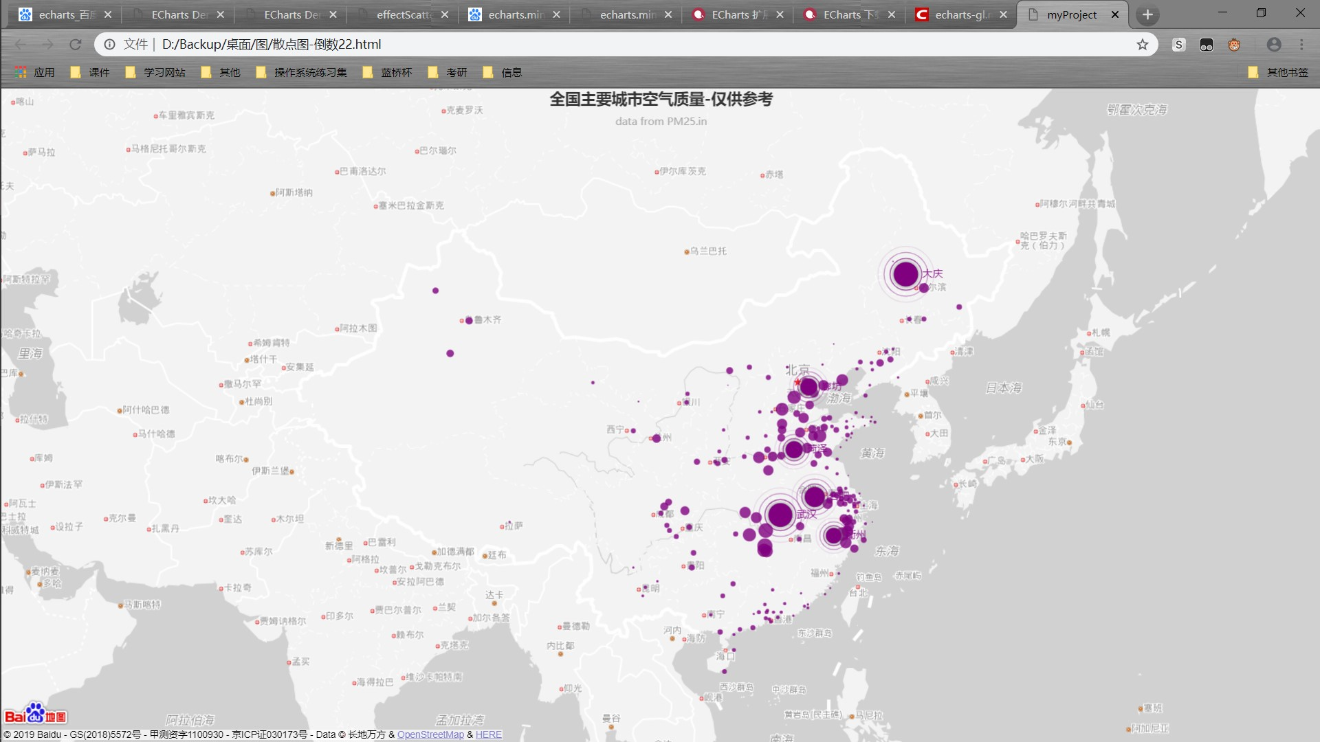The height and width of the screenshot is (742, 1320).
Task: Open the 操作系统练习集 bookmark folder
Action: pyautogui.click(x=302, y=72)
